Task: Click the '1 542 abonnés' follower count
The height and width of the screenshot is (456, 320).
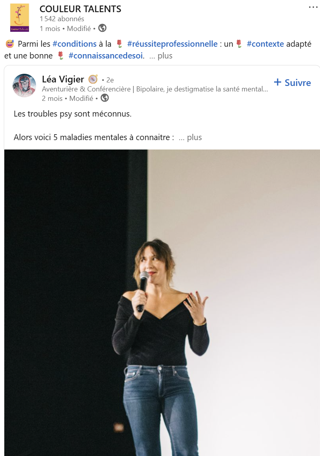Action: tap(62, 19)
